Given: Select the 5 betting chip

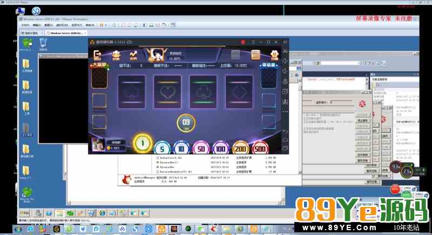Looking at the screenshot, I should (162, 149).
